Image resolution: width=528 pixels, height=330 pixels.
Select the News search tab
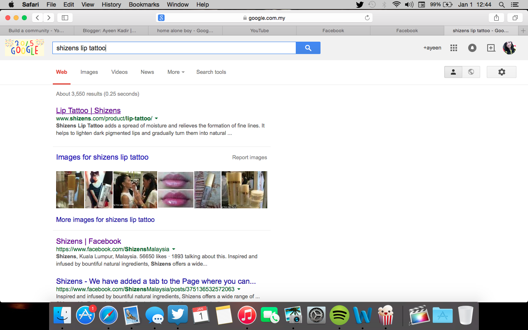(147, 72)
